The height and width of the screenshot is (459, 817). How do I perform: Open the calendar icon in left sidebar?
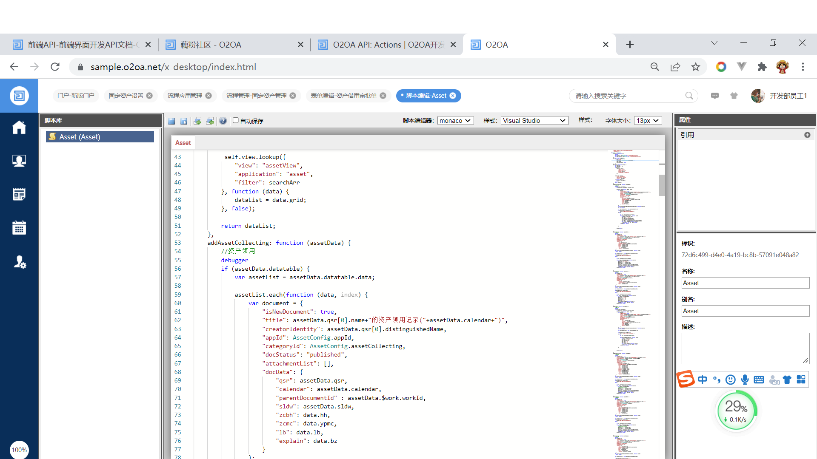tap(19, 228)
